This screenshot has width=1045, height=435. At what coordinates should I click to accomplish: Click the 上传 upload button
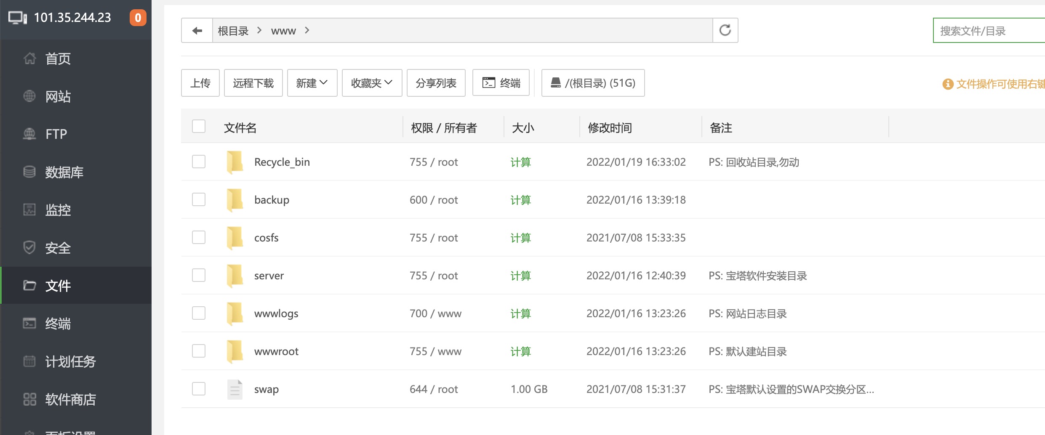[x=200, y=83]
